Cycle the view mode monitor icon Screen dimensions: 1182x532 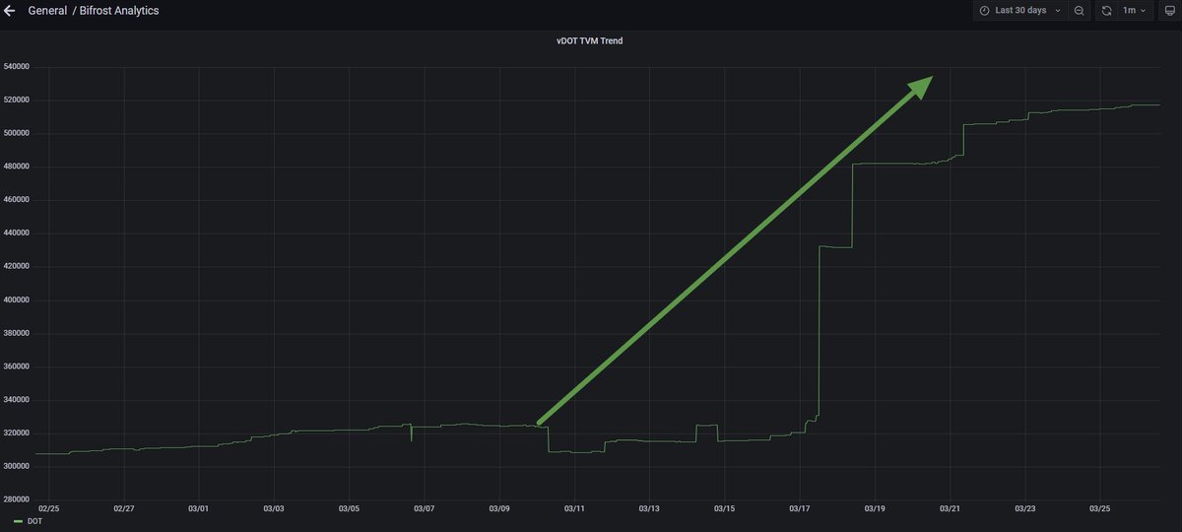[1168, 11]
